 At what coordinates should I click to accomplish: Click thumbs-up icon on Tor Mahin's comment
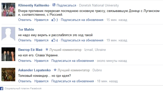pos(53,40)
